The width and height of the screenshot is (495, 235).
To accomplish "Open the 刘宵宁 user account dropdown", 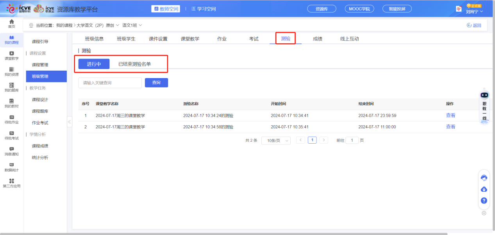I will [x=474, y=11].
